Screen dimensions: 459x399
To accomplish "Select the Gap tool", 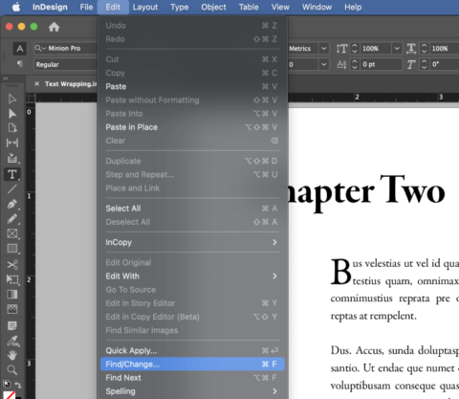I will click(x=12, y=143).
